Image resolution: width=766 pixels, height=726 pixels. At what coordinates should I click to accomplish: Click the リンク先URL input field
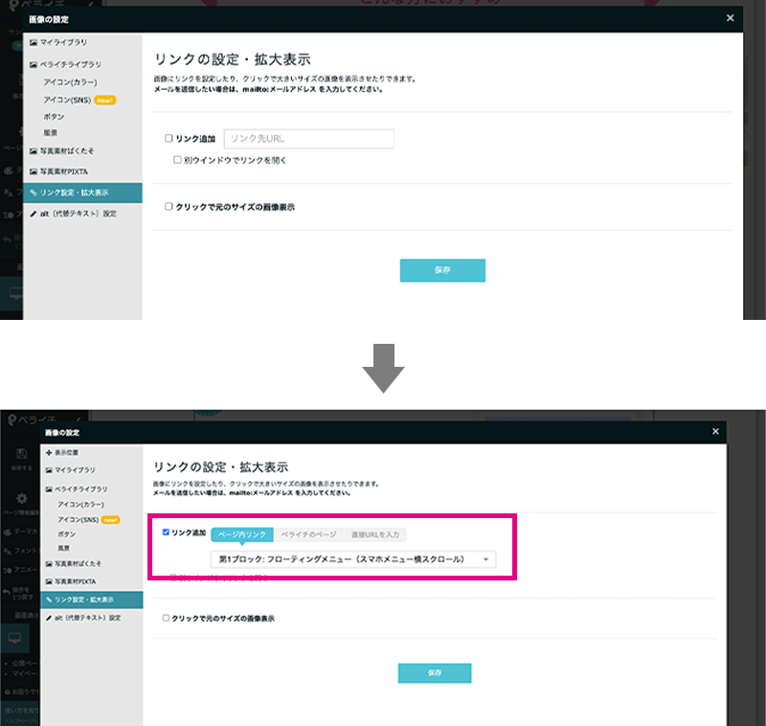[x=308, y=139]
